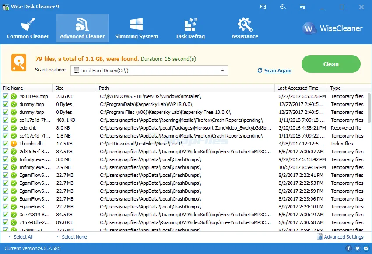Click green status icon of c167e8db-2 row
The width and height of the screenshot is (372, 254).
click(14, 222)
